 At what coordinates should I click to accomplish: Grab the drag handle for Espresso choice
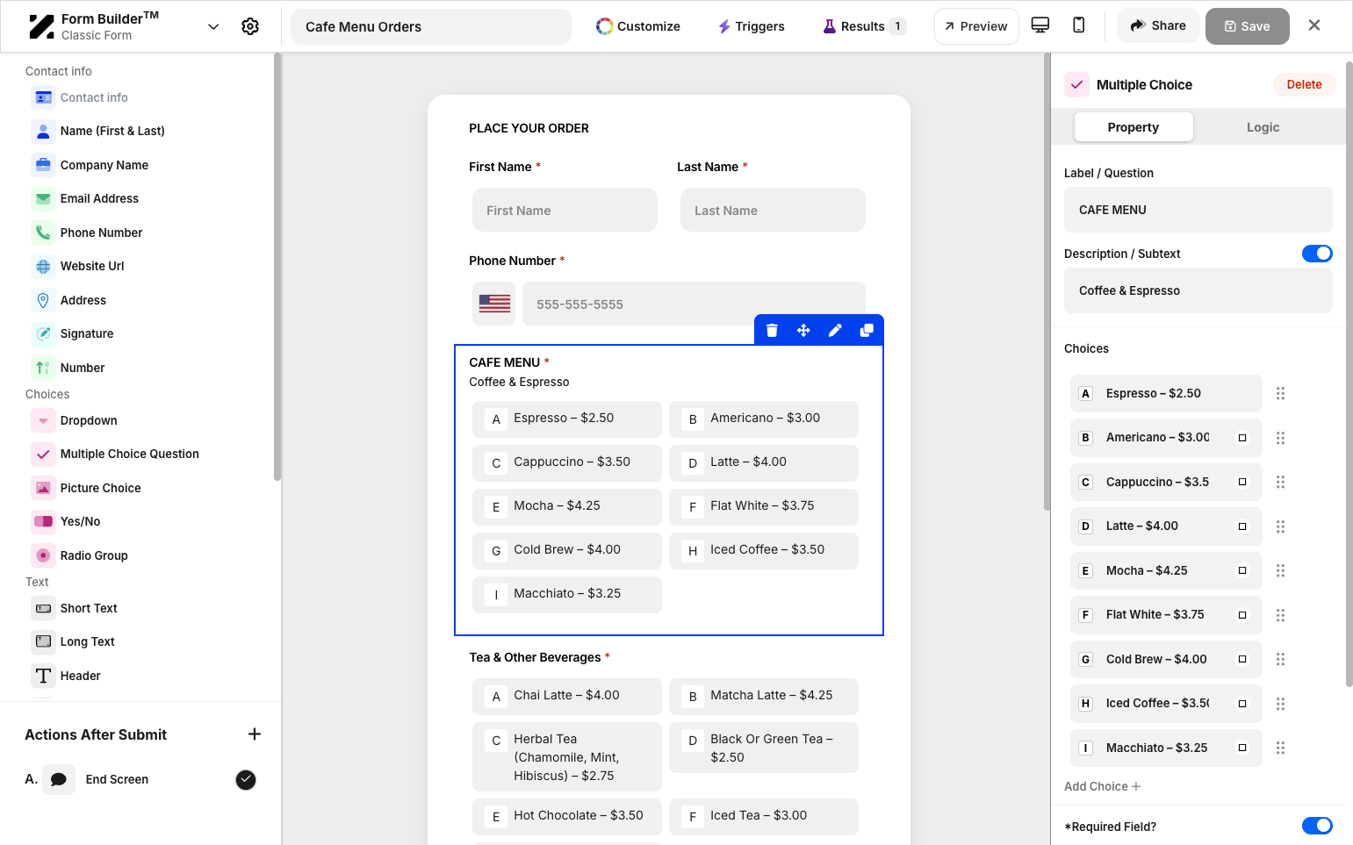(1280, 393)
